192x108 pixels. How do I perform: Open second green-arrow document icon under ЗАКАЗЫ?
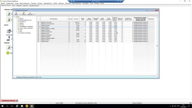[x=9, y=19]
